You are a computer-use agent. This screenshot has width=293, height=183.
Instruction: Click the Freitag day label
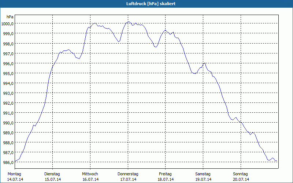coord(165,174)
